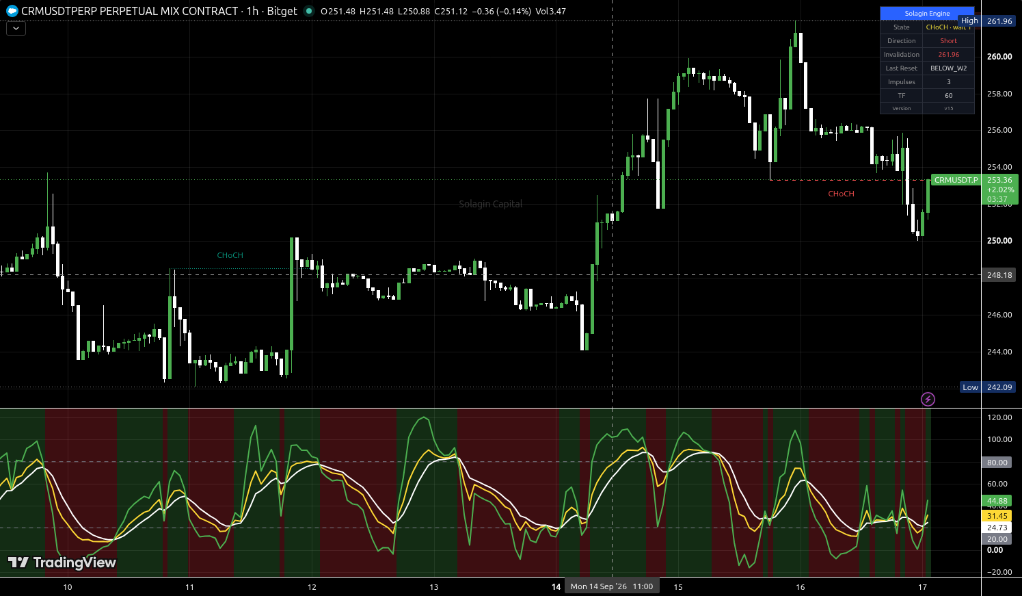Click the BELOW_W2 last reset value
Viewport: 1022px width, 596px height.
click(949, 68)
